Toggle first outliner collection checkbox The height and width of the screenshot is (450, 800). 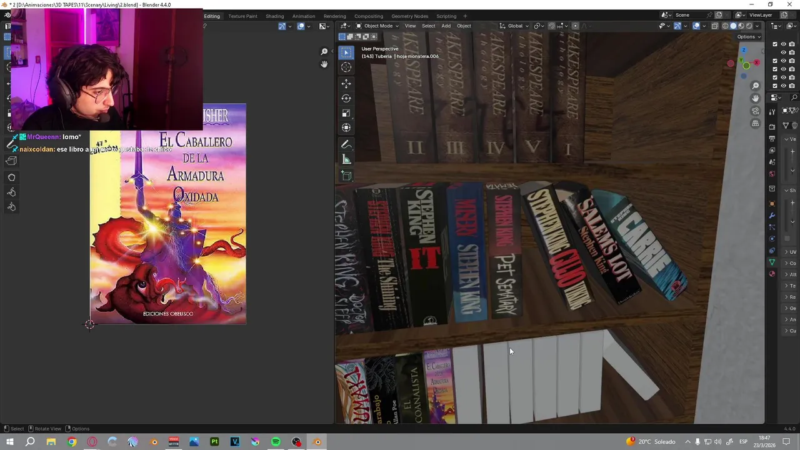[x=775, y=44]
